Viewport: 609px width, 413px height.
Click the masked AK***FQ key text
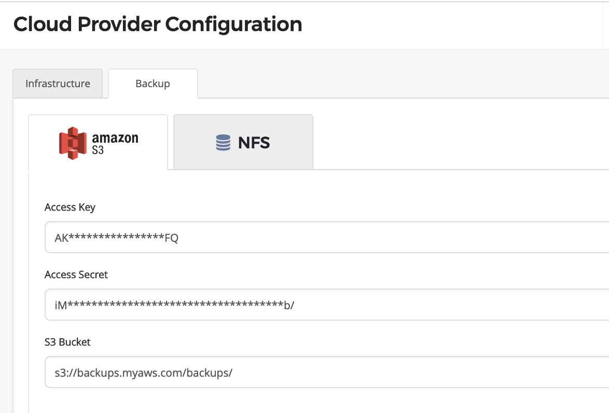click(117, 238)
